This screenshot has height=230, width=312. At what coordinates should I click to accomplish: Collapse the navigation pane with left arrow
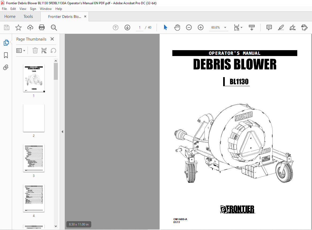(x=62, y=132)
